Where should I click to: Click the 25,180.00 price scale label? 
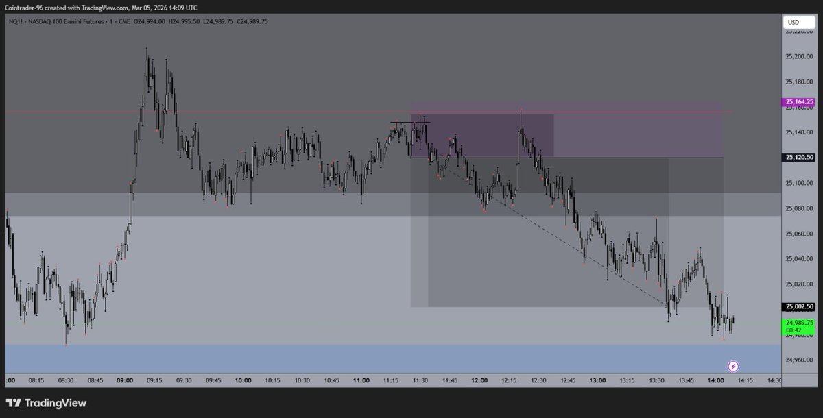point(798,82)
